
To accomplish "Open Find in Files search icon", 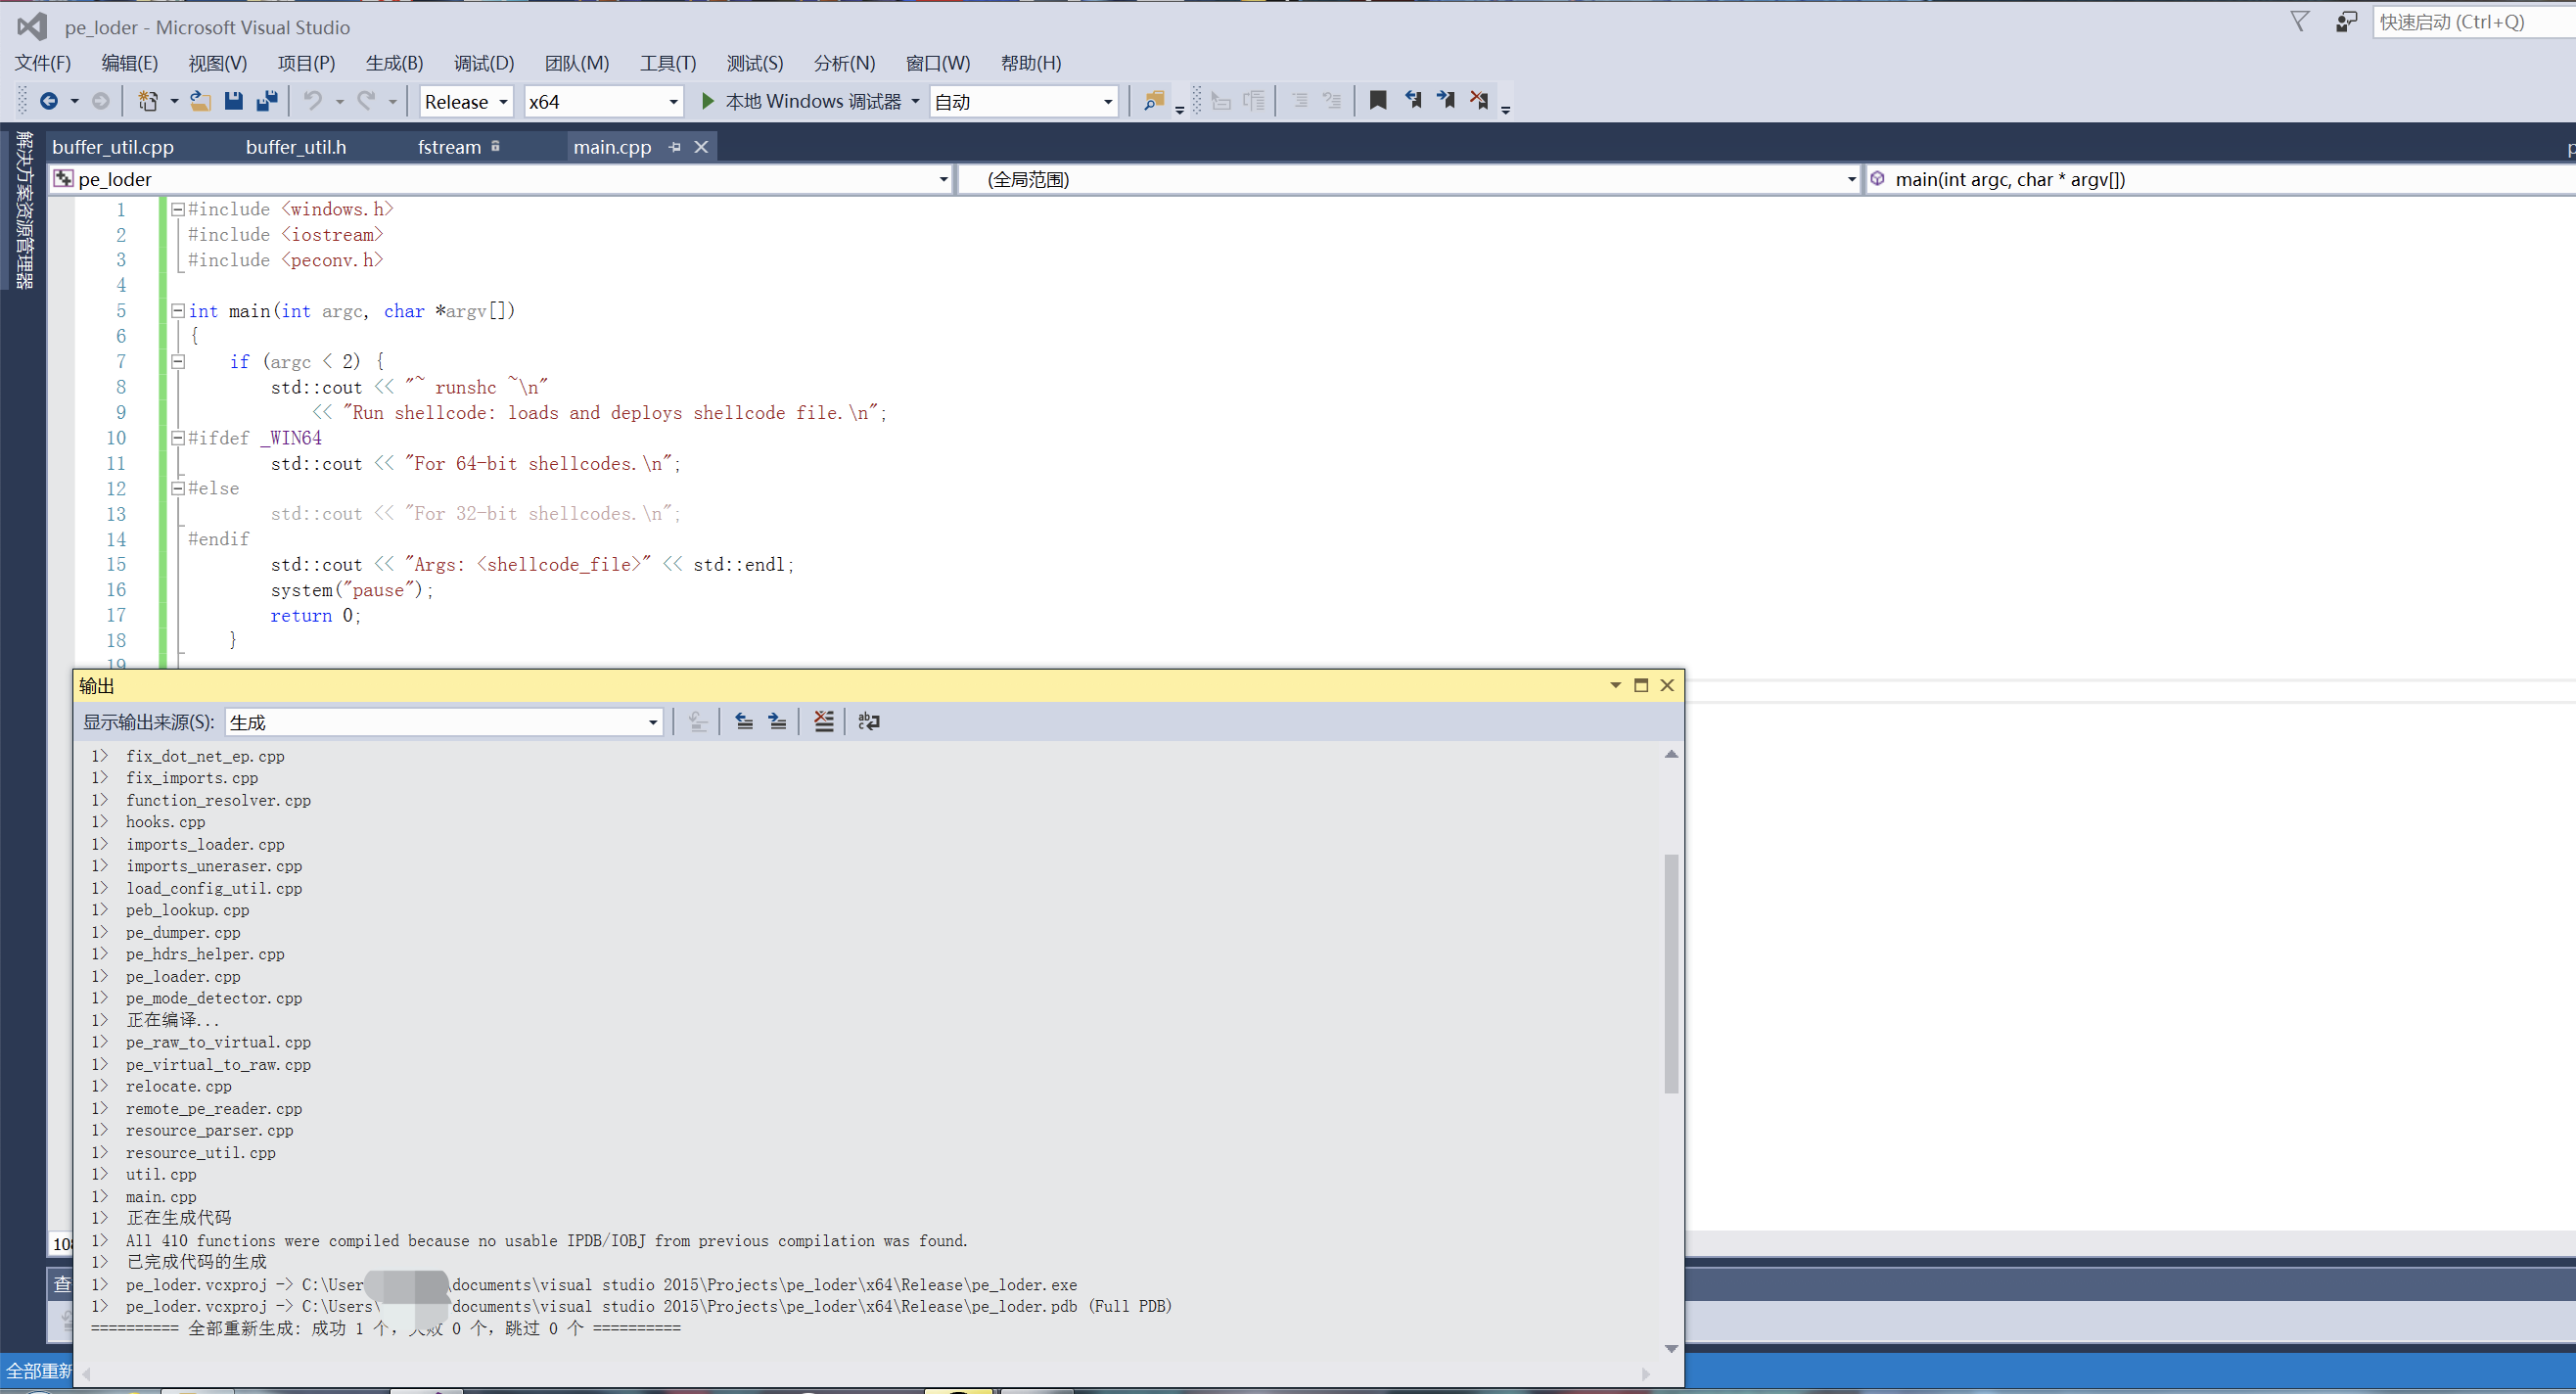I will pyautogui.click(x=1155, y=101).
